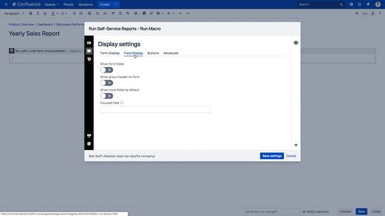The height and width of the screenshot is (216, 385).
Task: Insert a bullet list
Action: tap(74, 13)
